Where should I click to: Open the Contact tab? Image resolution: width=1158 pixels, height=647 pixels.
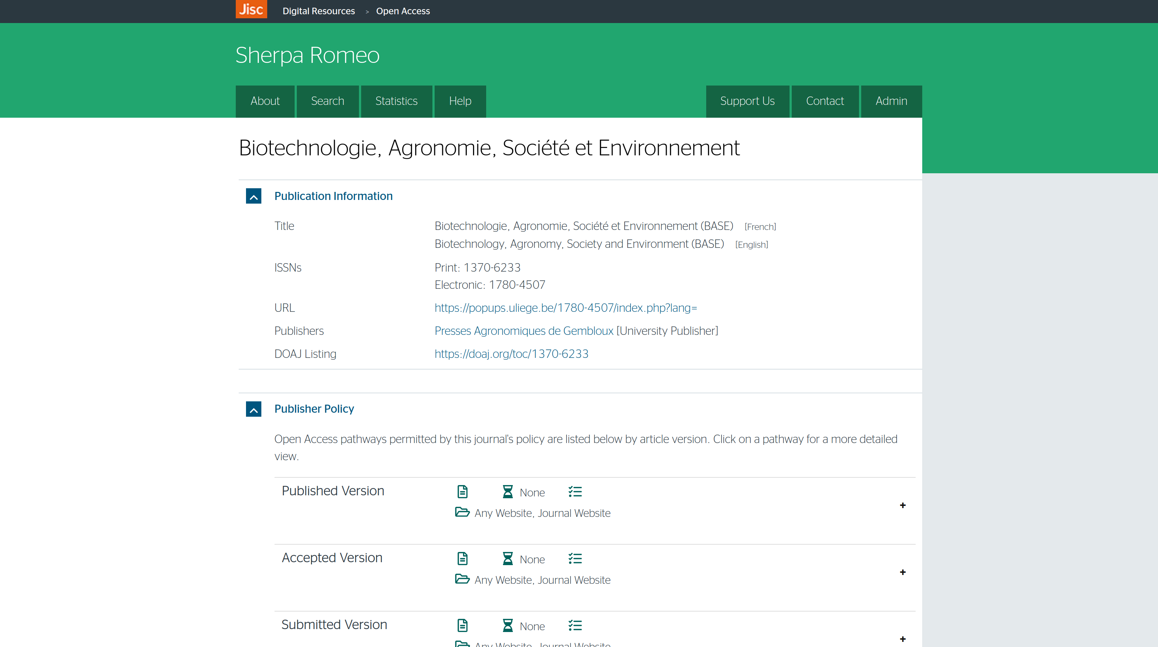coord(825,101)
